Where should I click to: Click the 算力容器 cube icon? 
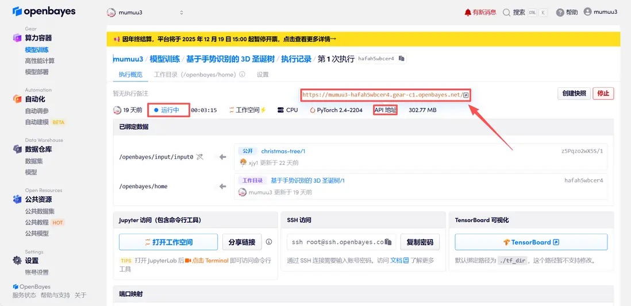coord(17,38)
